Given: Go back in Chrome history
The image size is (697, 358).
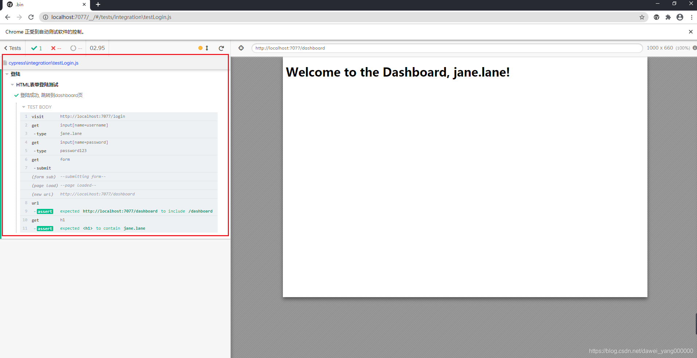Looking at the screenshot, I should tap(8, 17).
